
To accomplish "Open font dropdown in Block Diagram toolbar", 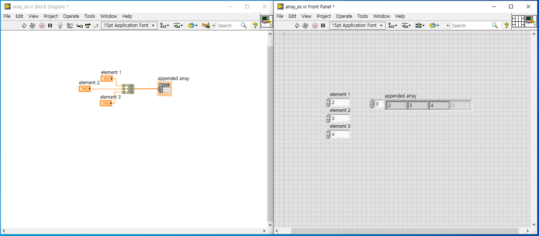I will tap(129, 25).
